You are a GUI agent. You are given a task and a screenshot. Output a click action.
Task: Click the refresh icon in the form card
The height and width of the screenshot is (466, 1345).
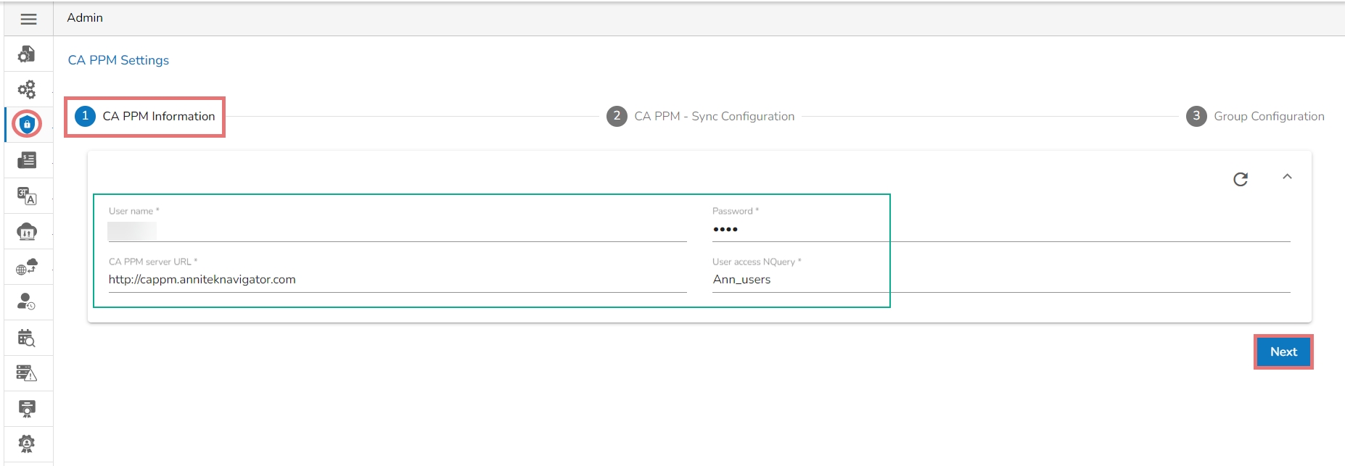[x=1241, y=179]
